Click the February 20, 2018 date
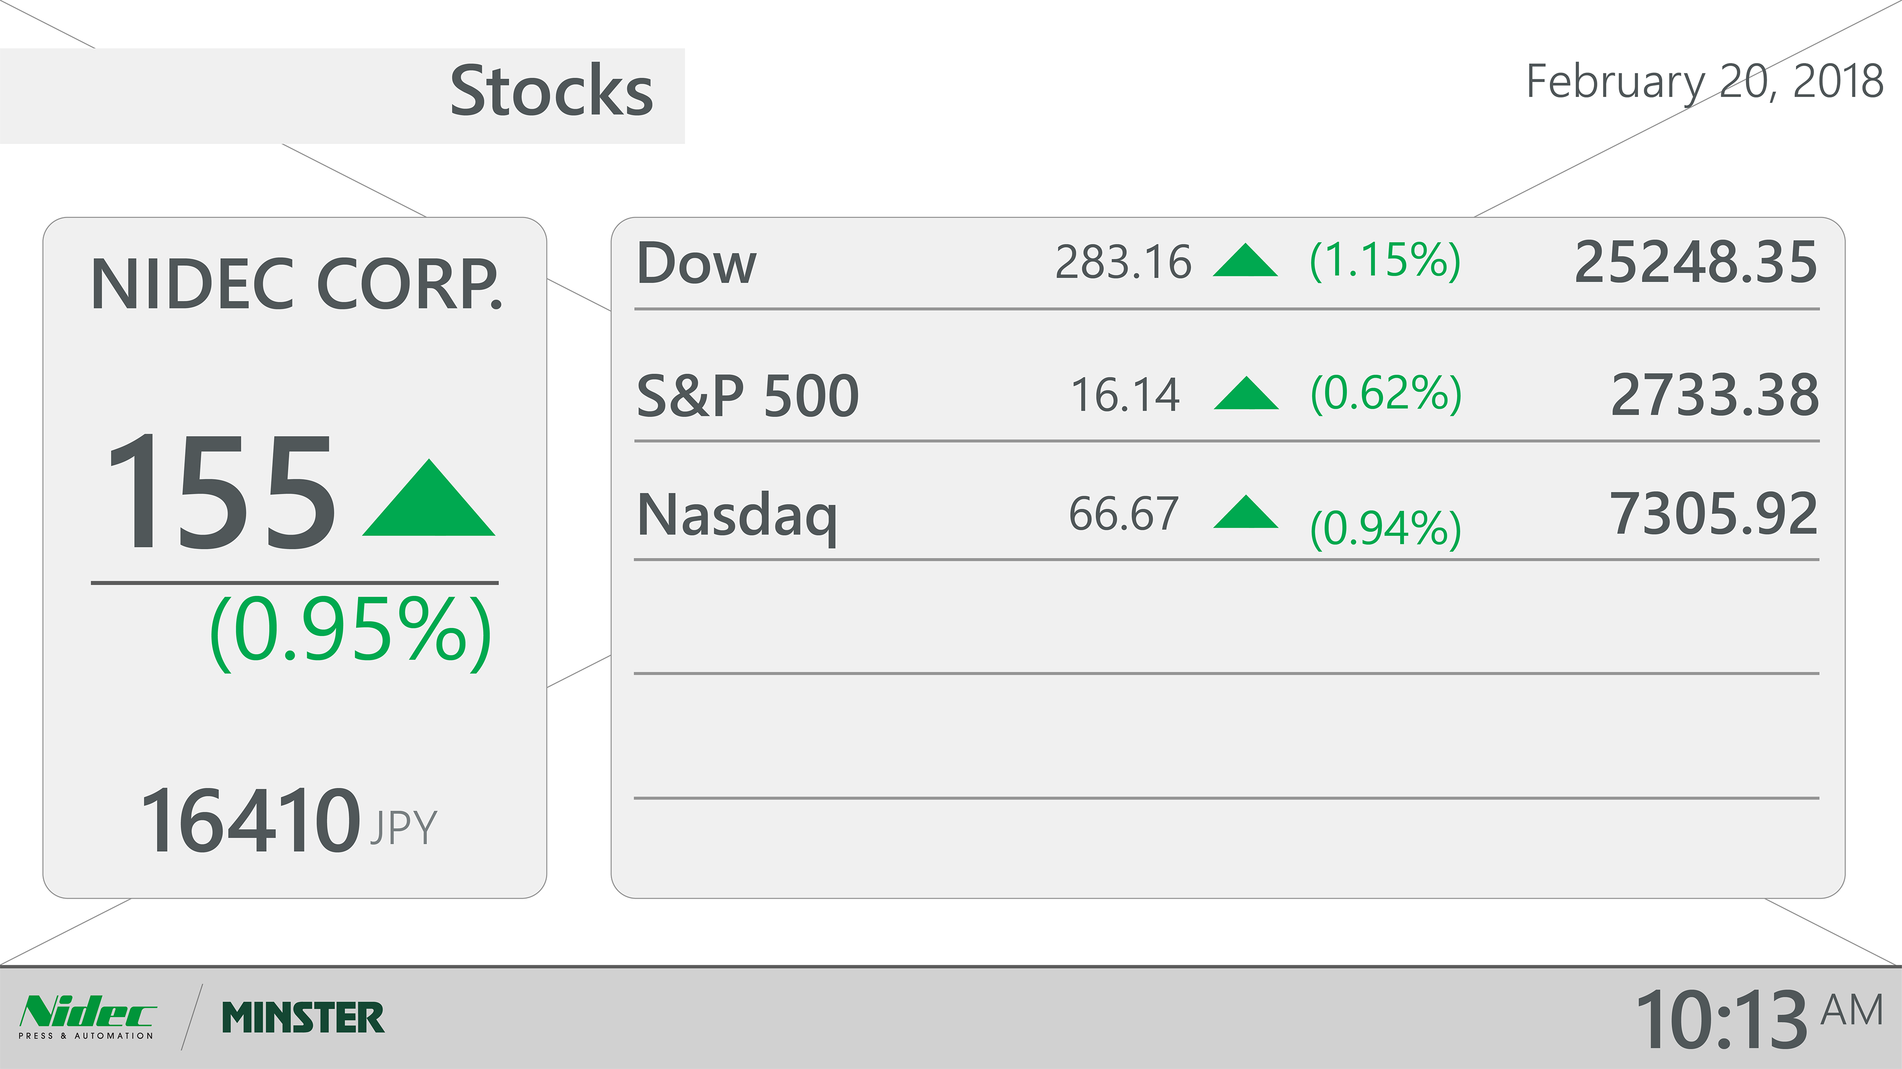The width and height of the screenshot is (1902, 1069). tap(1704, 81)
